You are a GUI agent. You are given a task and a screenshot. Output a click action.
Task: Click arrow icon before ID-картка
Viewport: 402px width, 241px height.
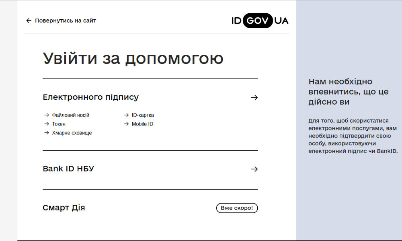pos(126,115)
